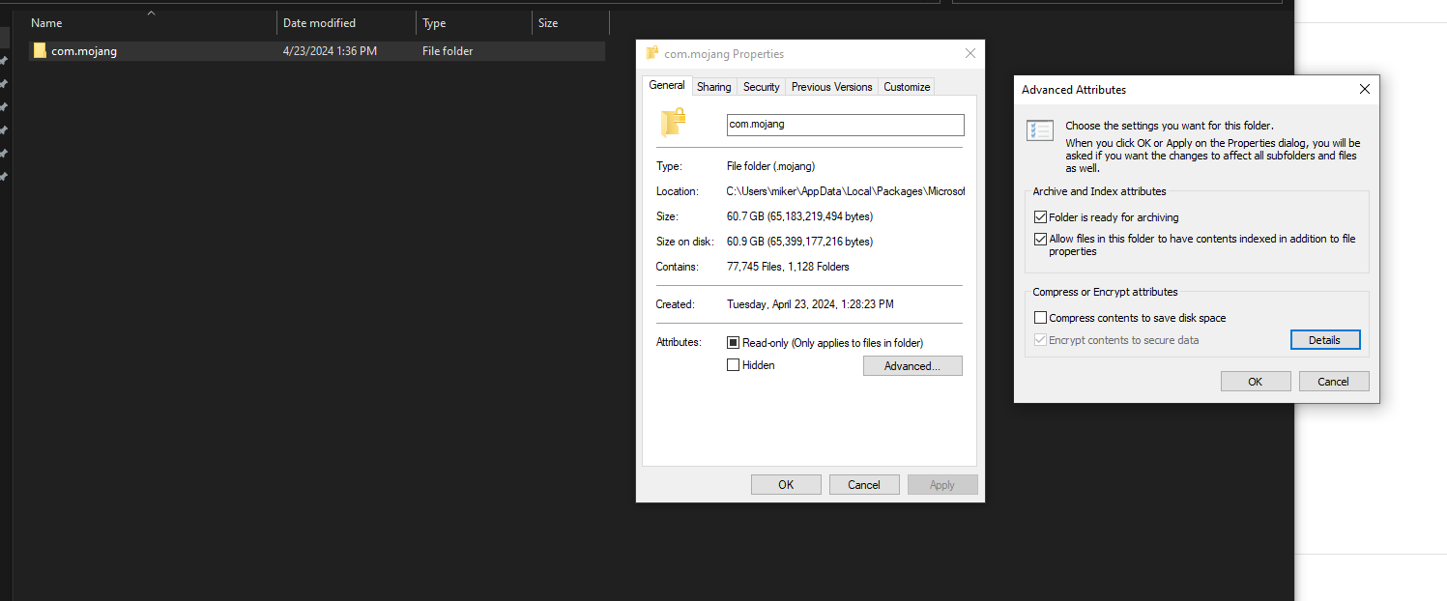Close the Advanced Attributes dialog
Image resolution: width=1447 pixels, height=601 pixels.
click(1364, 89)
